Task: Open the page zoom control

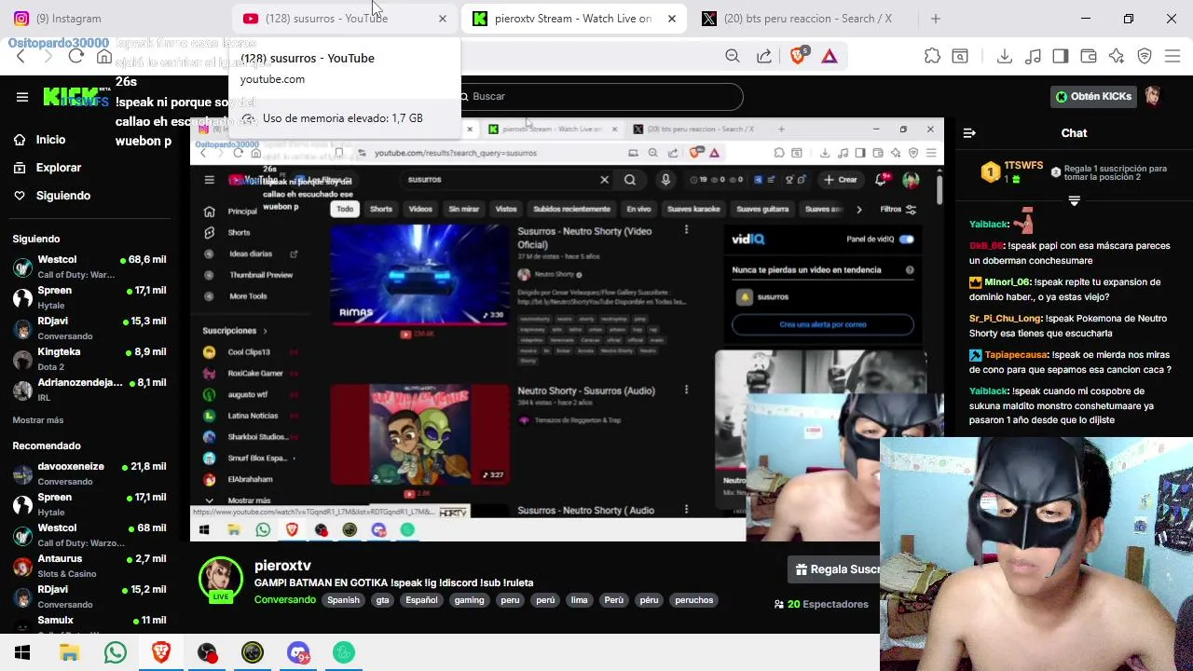Action: tap(733, 57)
